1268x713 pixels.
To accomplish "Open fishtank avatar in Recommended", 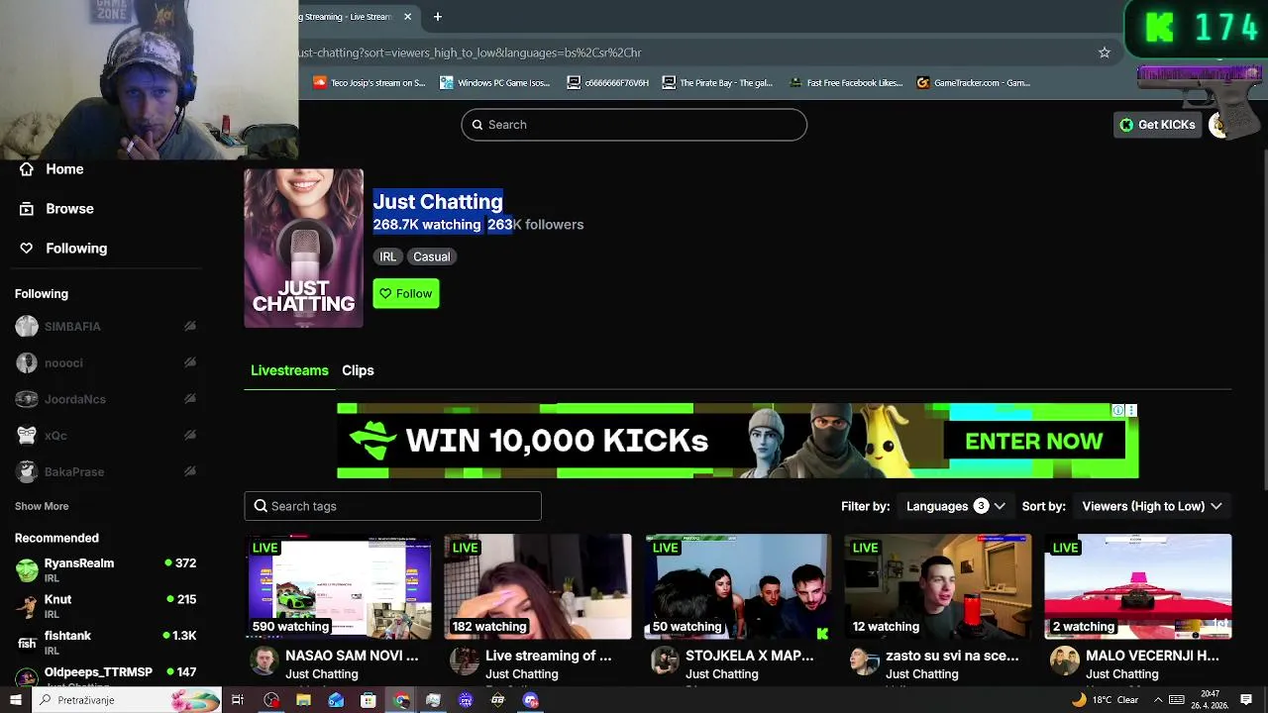I will coord(27,643).
